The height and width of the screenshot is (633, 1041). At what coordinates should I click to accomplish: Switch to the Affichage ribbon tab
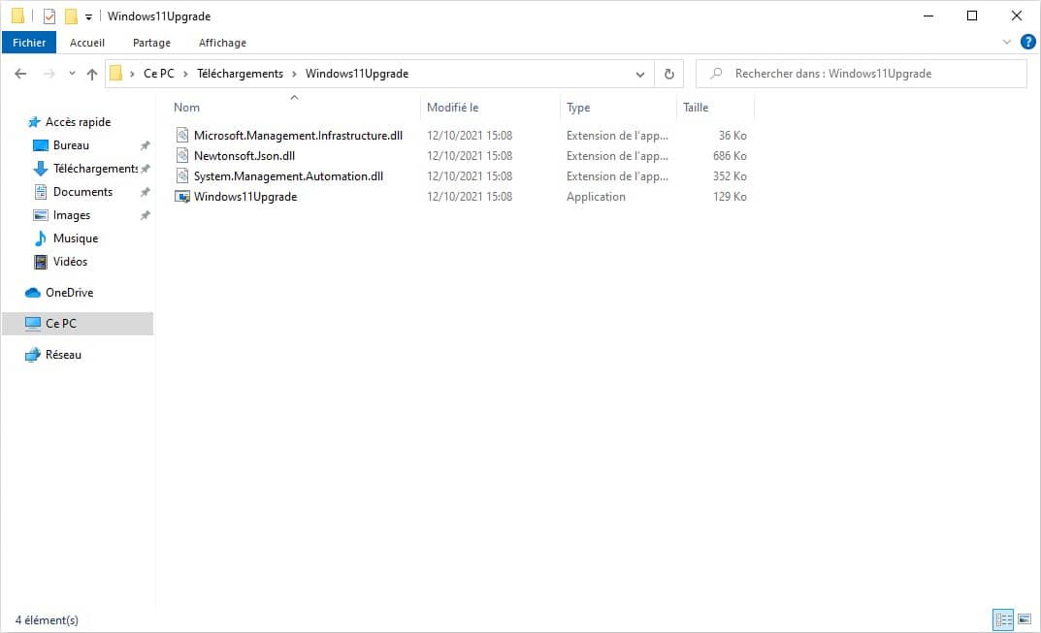pos(222,43)
